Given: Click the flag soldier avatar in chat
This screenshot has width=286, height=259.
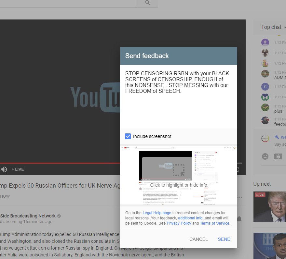Looking at the screenshot, I should coord(265,120).
